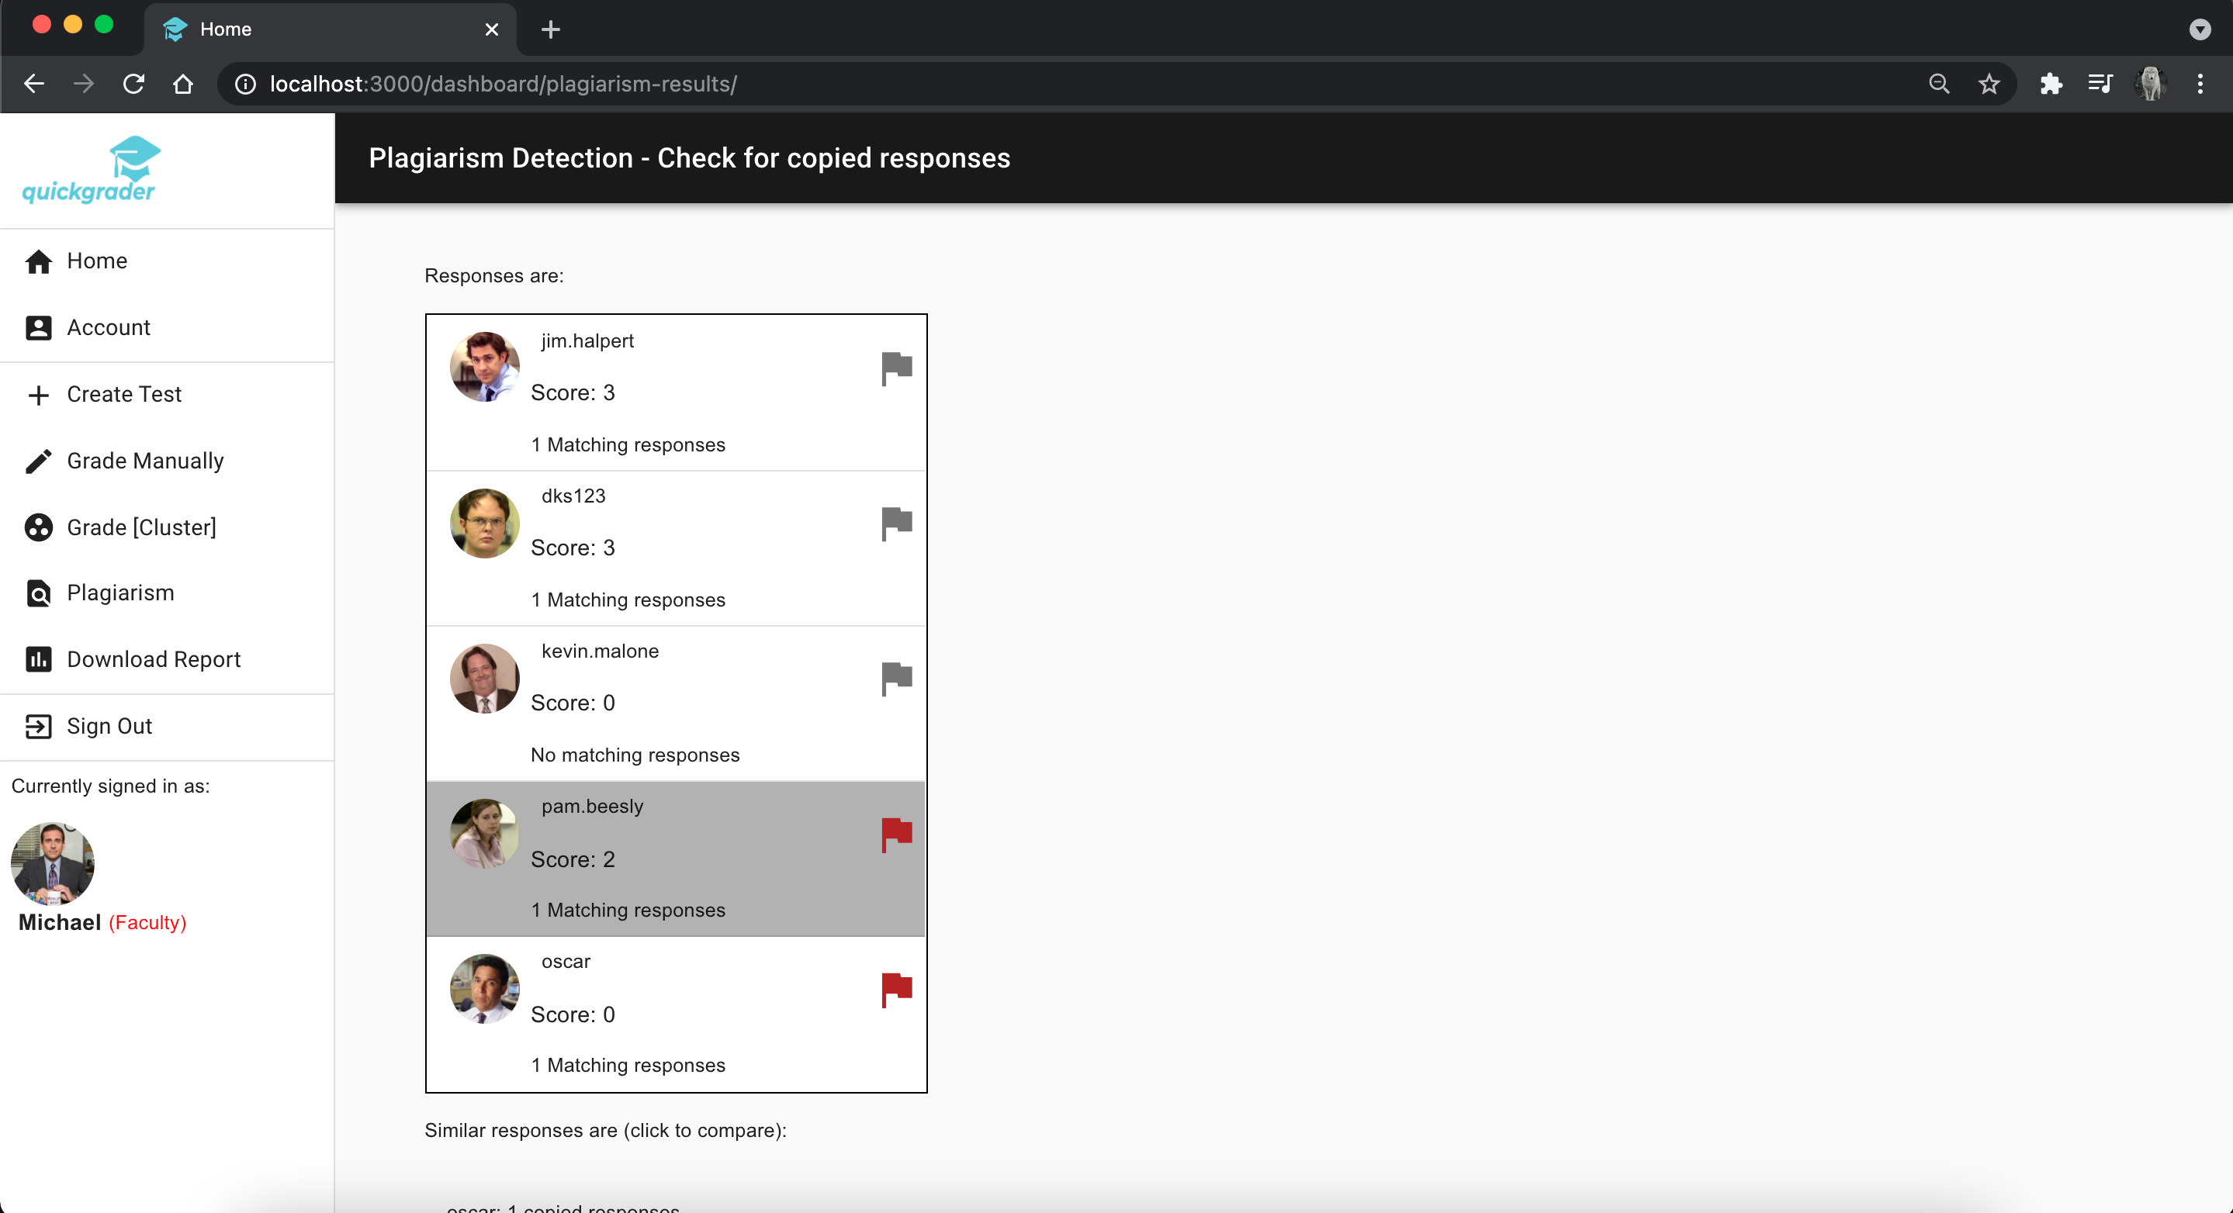Click the Create Test plus icon
Screen dimensions: 2233x1213
coord(38,394)
